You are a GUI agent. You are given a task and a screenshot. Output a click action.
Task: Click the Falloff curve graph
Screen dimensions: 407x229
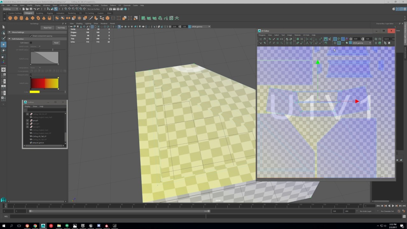click(45, 58)
